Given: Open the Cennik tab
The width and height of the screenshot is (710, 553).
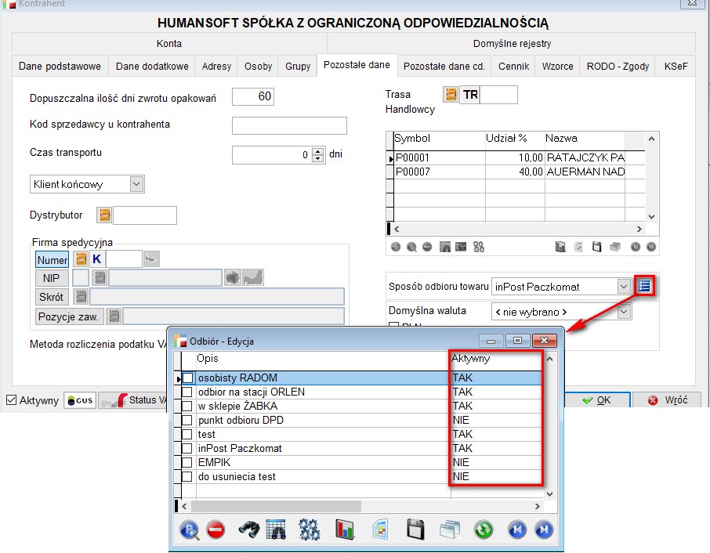Looking at the screenshot, I should [513, 67].
